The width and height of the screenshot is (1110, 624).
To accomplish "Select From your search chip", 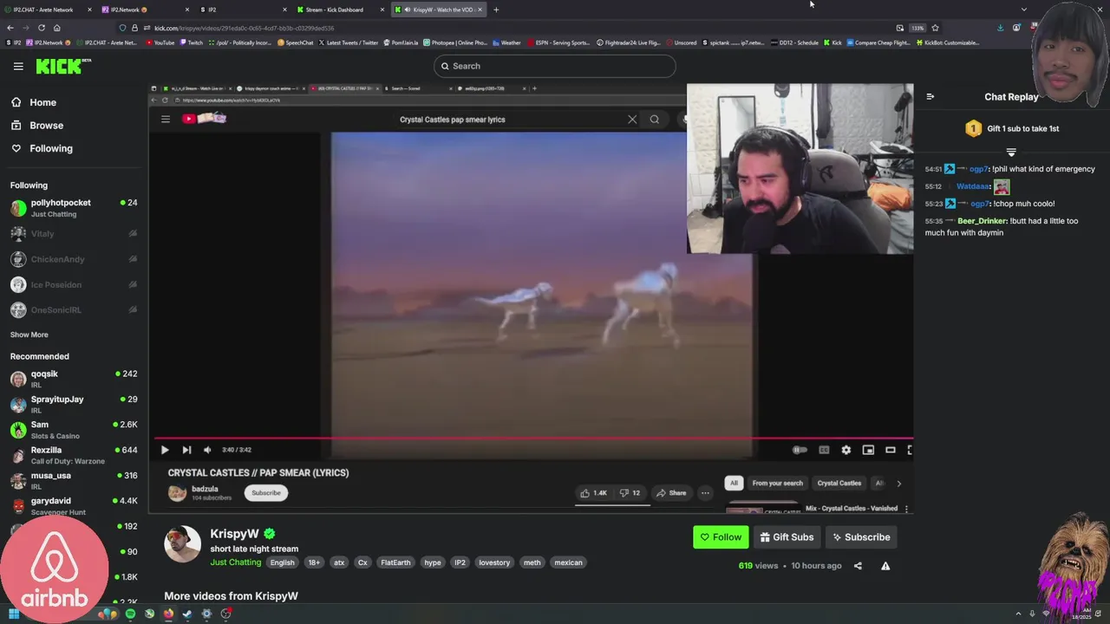I will [x=778, y=483].
